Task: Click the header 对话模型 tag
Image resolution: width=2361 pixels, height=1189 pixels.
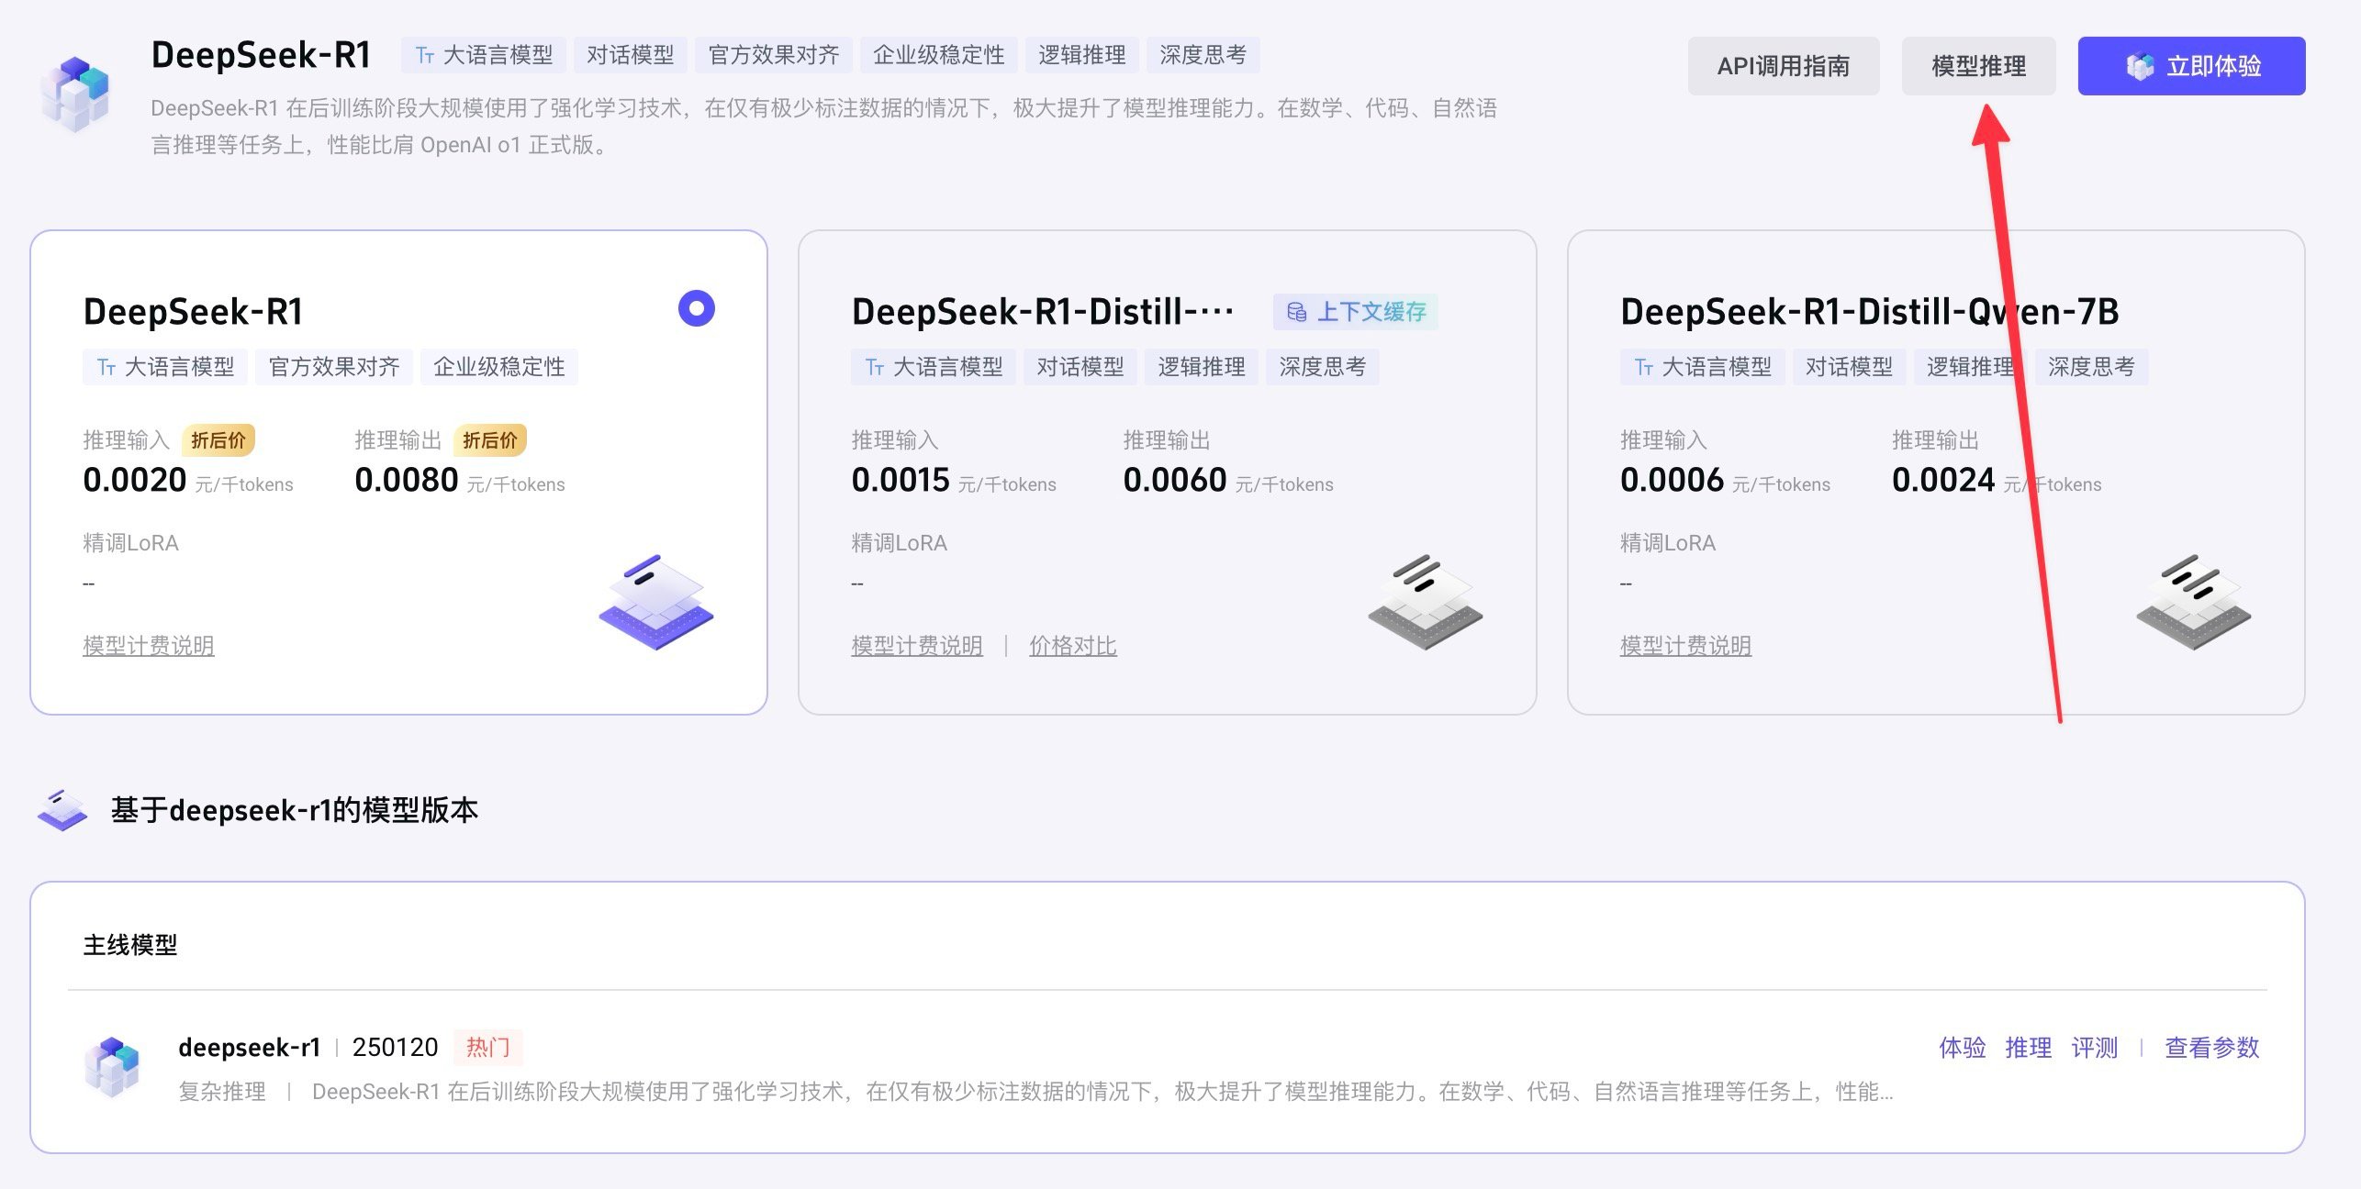Action: [x=631, y=55]
